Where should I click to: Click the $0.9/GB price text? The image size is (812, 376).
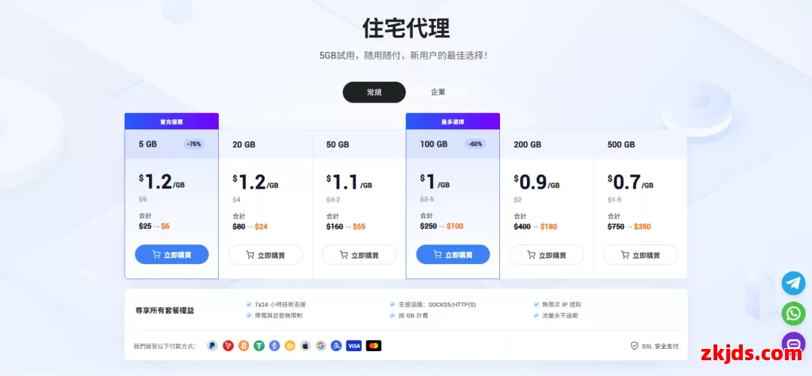537,182
